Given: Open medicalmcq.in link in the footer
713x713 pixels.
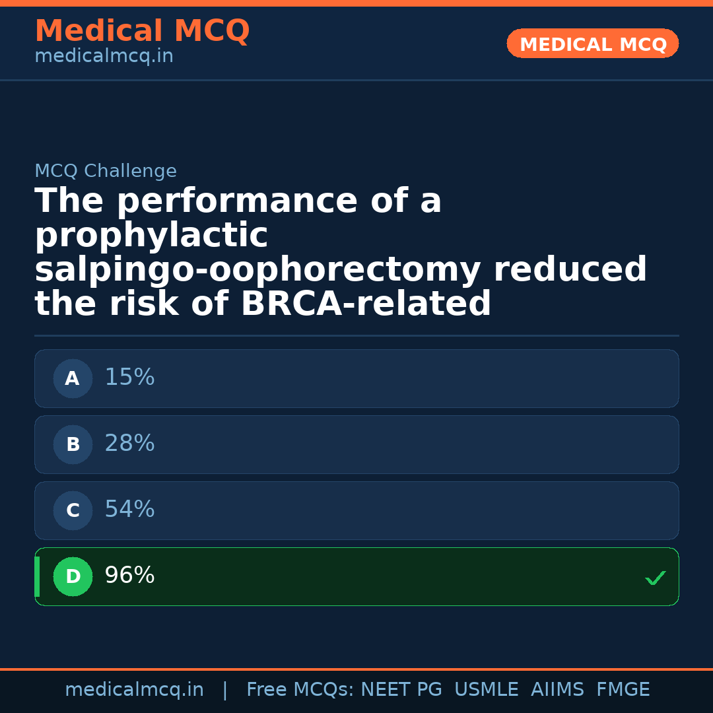Looking at the screenshot, I should (134, 690).
